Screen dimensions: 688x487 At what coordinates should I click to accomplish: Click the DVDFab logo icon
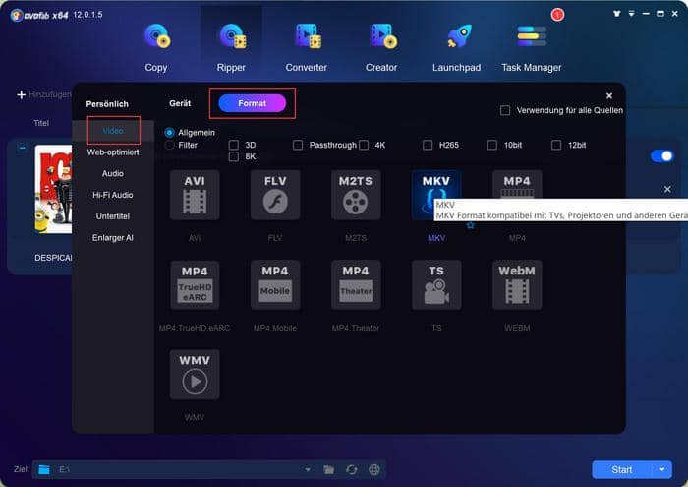[x=17, y=16]
